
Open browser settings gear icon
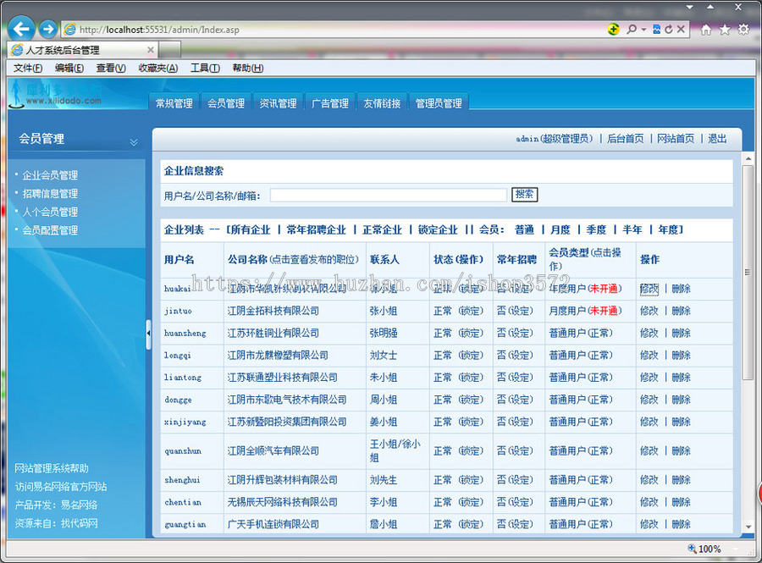click(x=743, y=30)
